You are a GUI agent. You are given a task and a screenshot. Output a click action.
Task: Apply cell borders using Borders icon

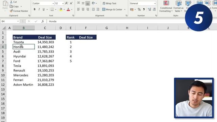[52, 9]
